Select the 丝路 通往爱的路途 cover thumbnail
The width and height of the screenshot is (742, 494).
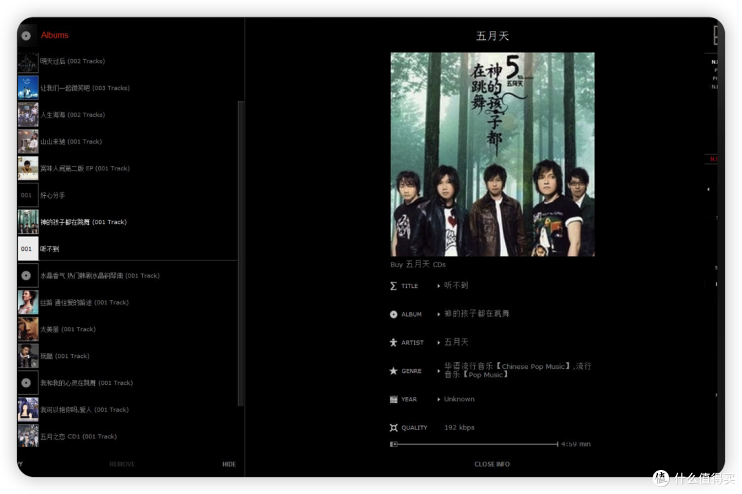[28, 302]
